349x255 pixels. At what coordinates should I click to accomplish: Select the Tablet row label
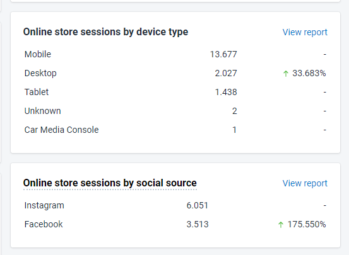[x=37, y=92]
